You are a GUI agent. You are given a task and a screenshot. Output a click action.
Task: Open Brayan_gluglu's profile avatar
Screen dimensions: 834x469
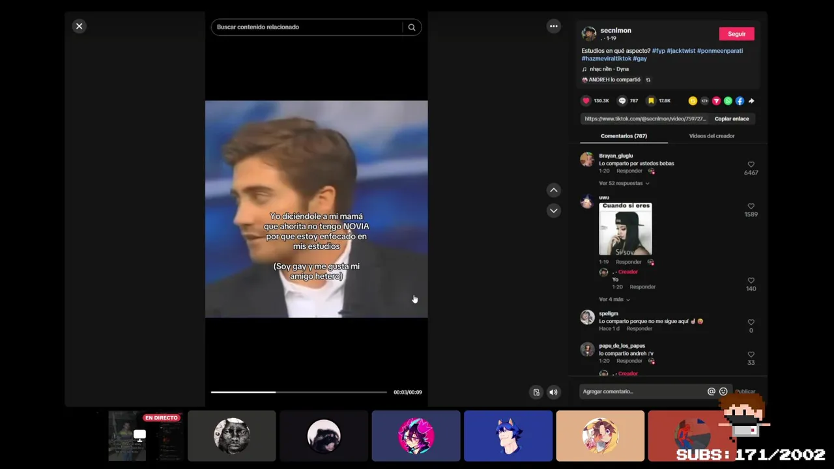pyautogui.click(x=587, y=160)
